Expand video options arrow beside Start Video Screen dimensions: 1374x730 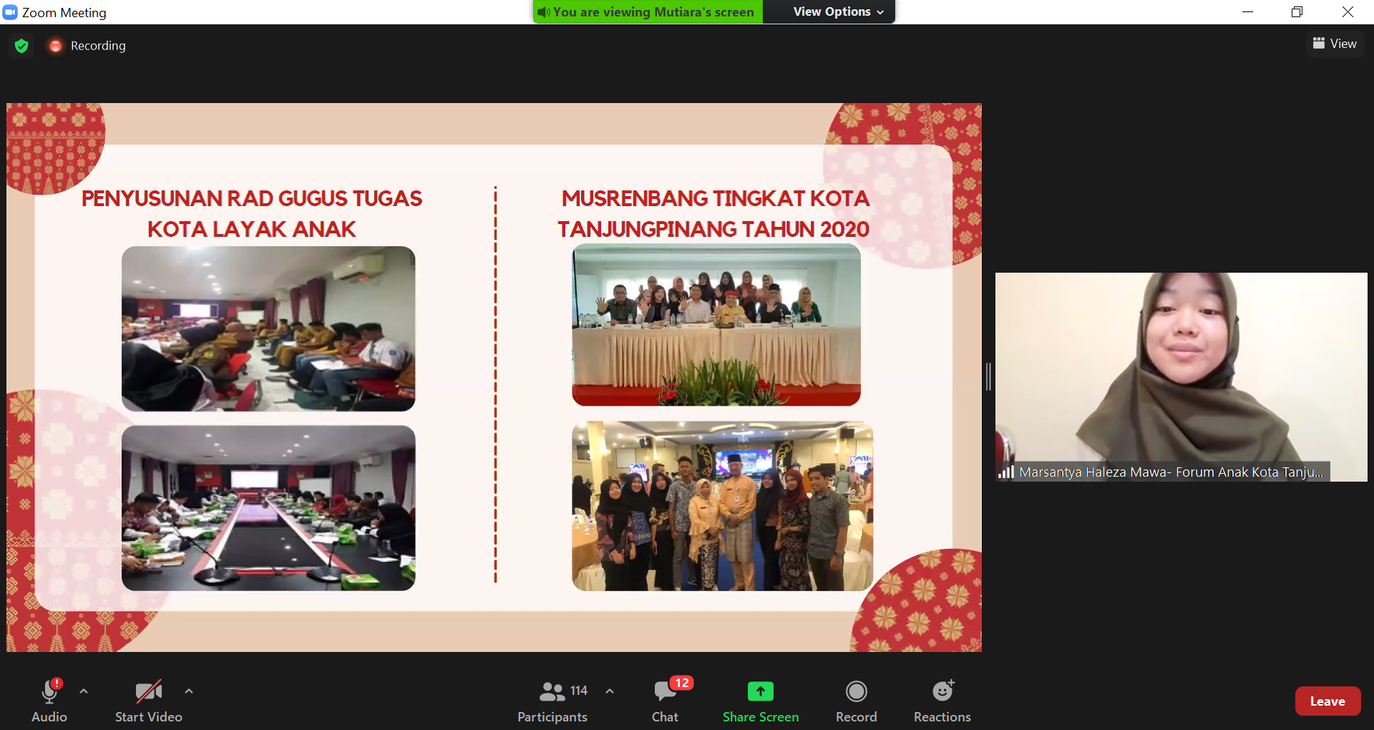[189, 691]
